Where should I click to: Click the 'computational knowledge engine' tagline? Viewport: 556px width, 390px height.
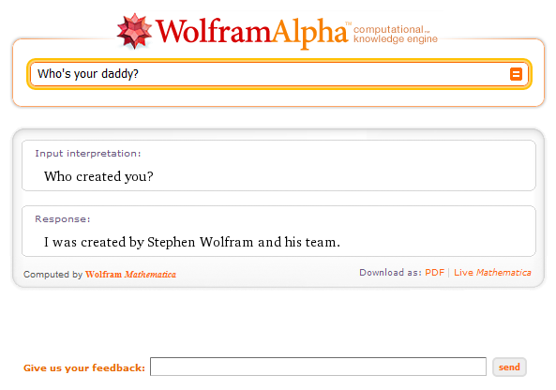[396, 35]
